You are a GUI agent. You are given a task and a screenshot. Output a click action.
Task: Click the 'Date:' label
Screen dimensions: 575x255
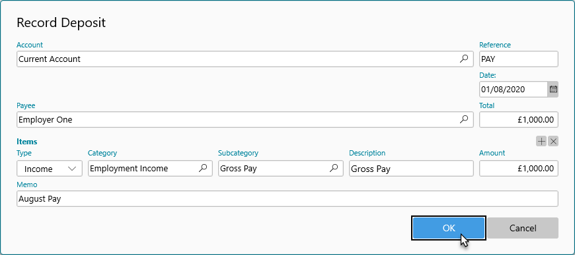tap(487, 75)
